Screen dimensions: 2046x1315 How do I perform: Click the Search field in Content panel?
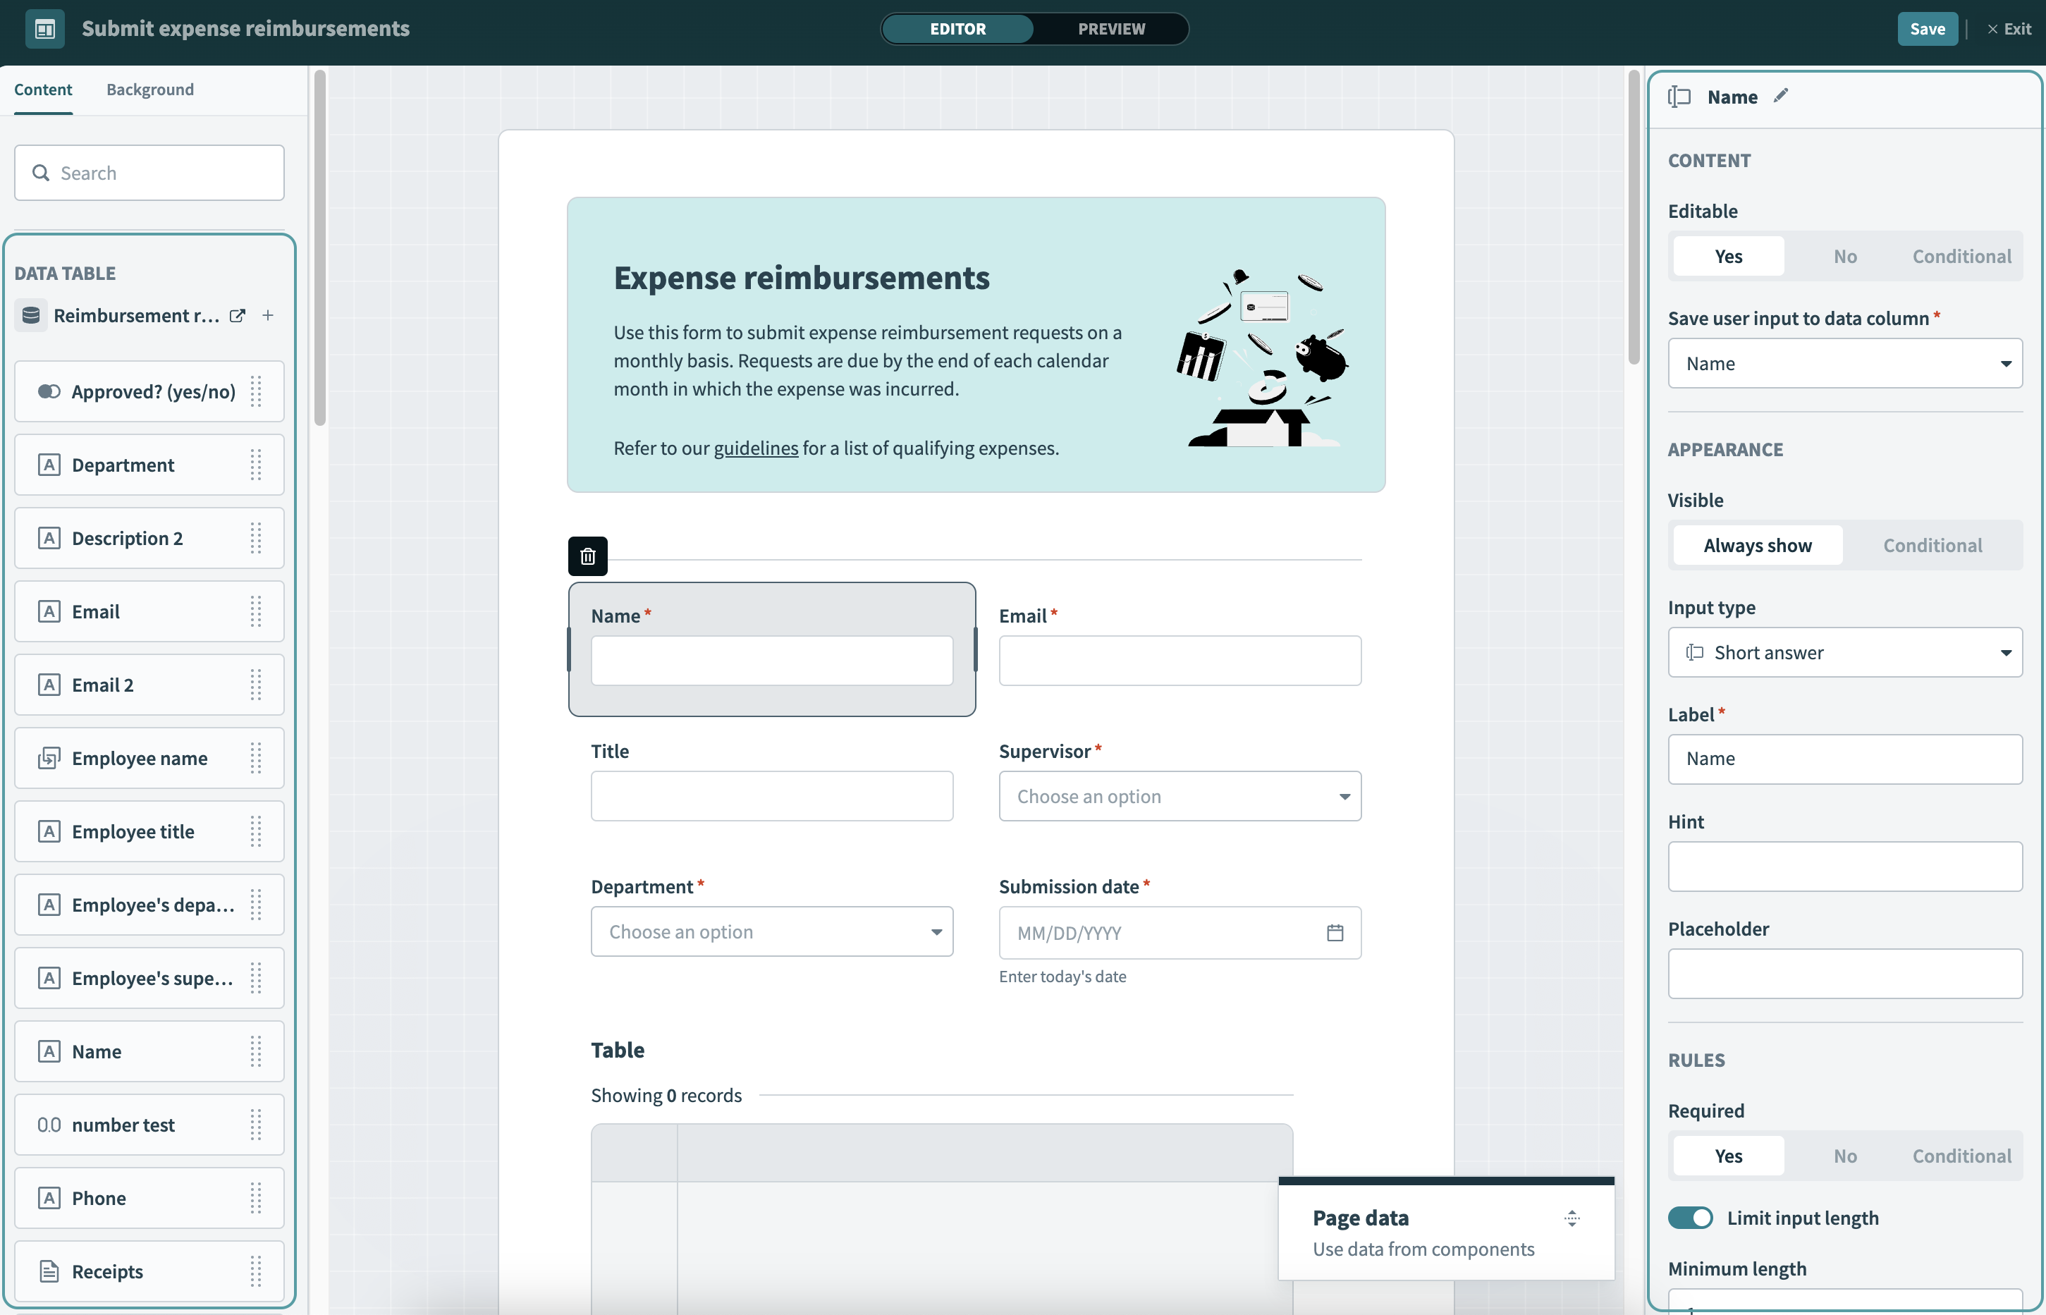tap(149, 173)
